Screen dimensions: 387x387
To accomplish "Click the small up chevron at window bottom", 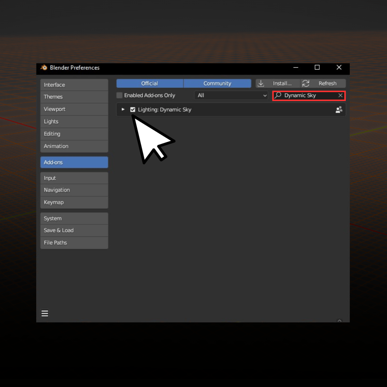I will (340, 321).
